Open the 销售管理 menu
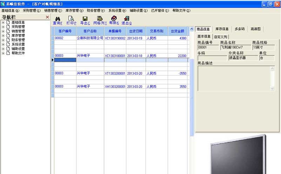 pyautogui.click(x=53, y=11)
